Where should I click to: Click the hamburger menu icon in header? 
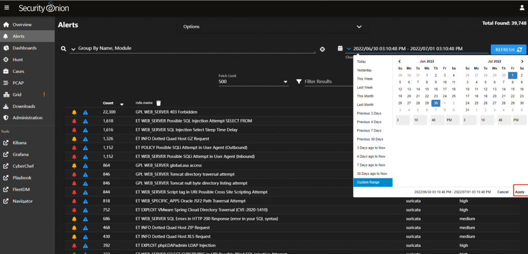7,8
